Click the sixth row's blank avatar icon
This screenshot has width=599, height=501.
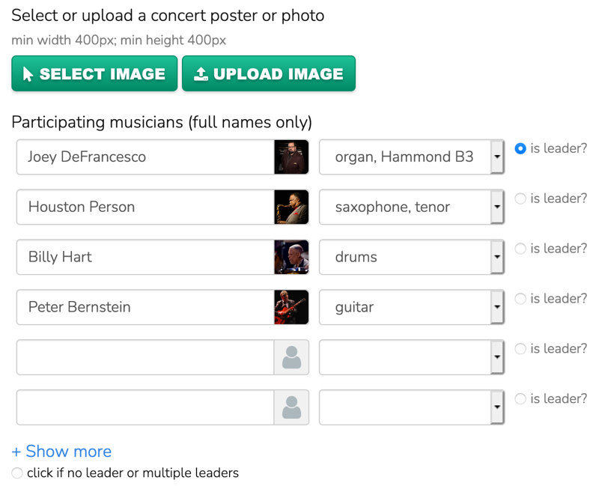(291, 408)
